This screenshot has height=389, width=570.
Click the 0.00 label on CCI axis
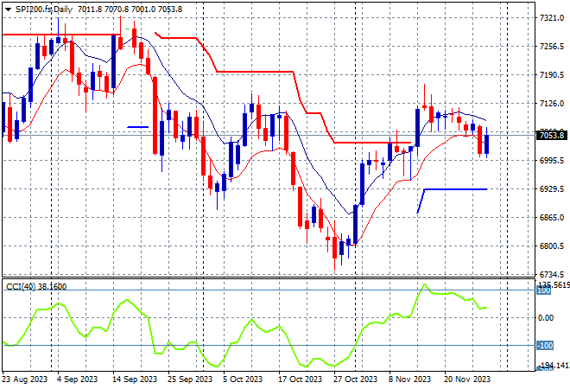(546, 318)
